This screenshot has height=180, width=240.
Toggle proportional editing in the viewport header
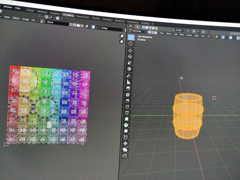click(203, 31)
